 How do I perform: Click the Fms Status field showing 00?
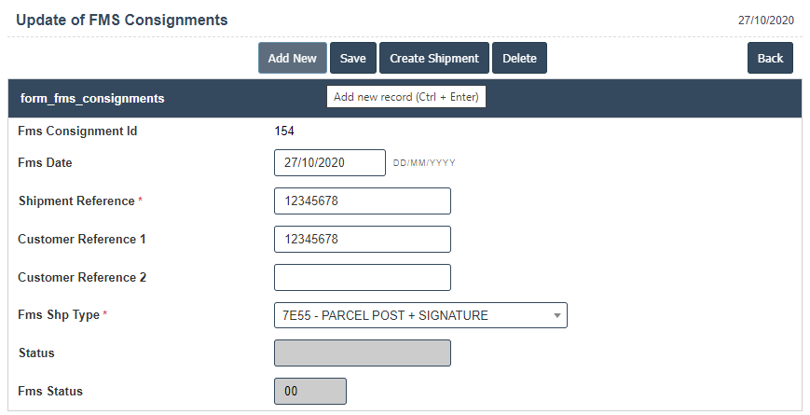point(310,392)
